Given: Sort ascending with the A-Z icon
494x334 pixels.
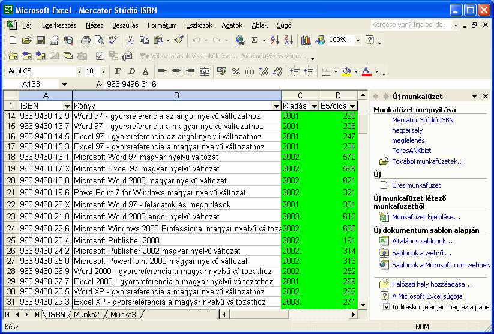Looking at the screenshot, I should pos(274,40).
